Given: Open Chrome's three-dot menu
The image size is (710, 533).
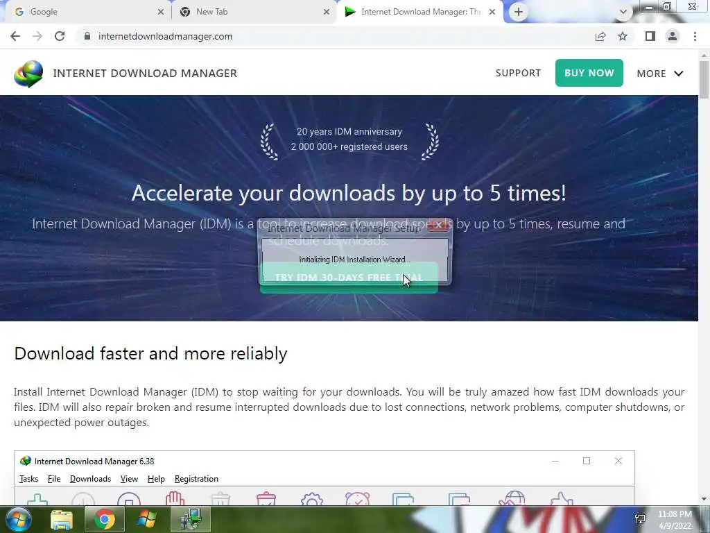Looking at the screenshot, I should pos(695,36).
